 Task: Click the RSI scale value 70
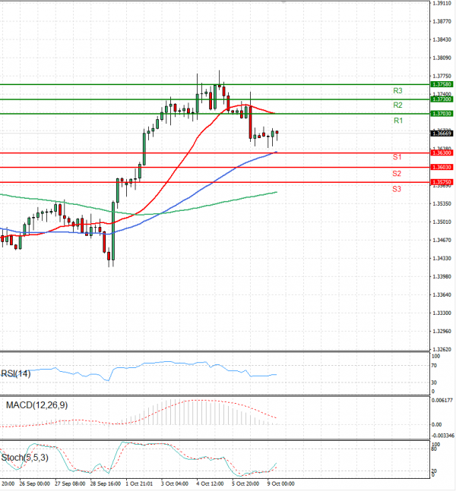(434, 366)
